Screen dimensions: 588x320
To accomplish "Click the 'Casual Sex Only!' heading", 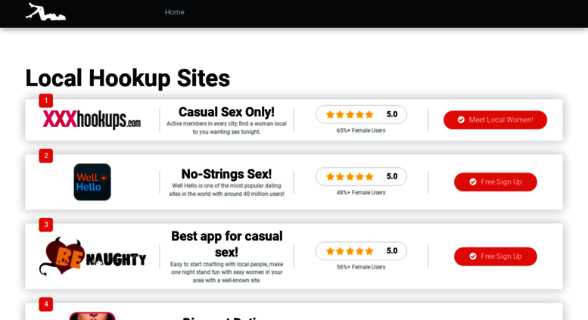I will pyautogui.click(x=226, y=112).
